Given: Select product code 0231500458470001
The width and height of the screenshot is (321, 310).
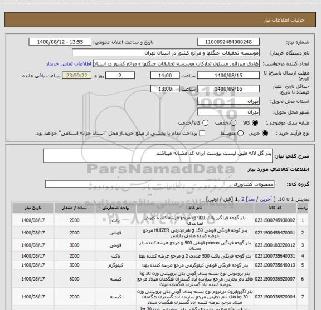Looking at the screenshot, I should pos(275,233).
